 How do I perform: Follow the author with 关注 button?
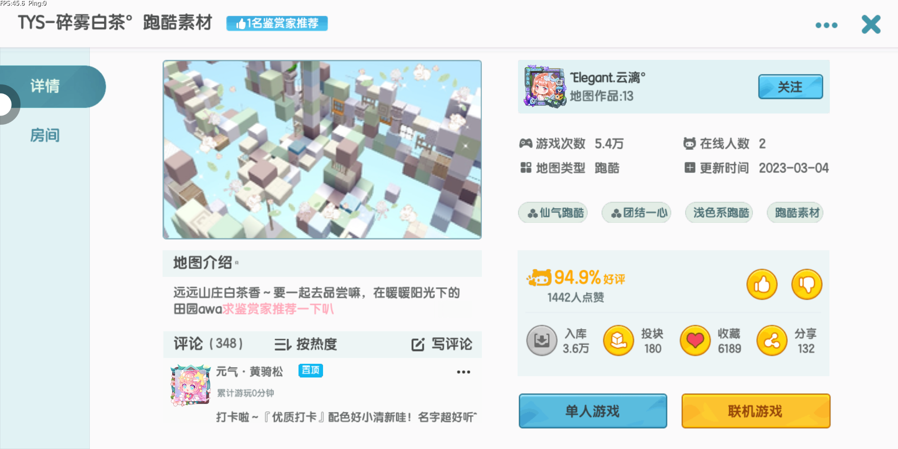coord(790,87)
